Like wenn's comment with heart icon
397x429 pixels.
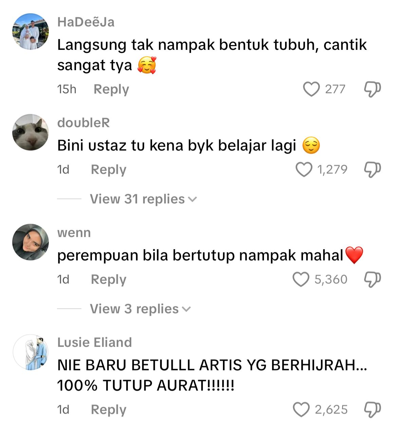pos(301,279)
